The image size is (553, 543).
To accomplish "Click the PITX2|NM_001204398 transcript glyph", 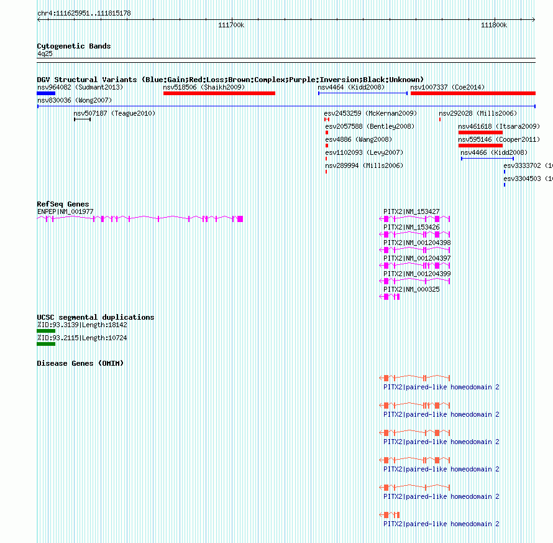I will [x=414, y=250].
